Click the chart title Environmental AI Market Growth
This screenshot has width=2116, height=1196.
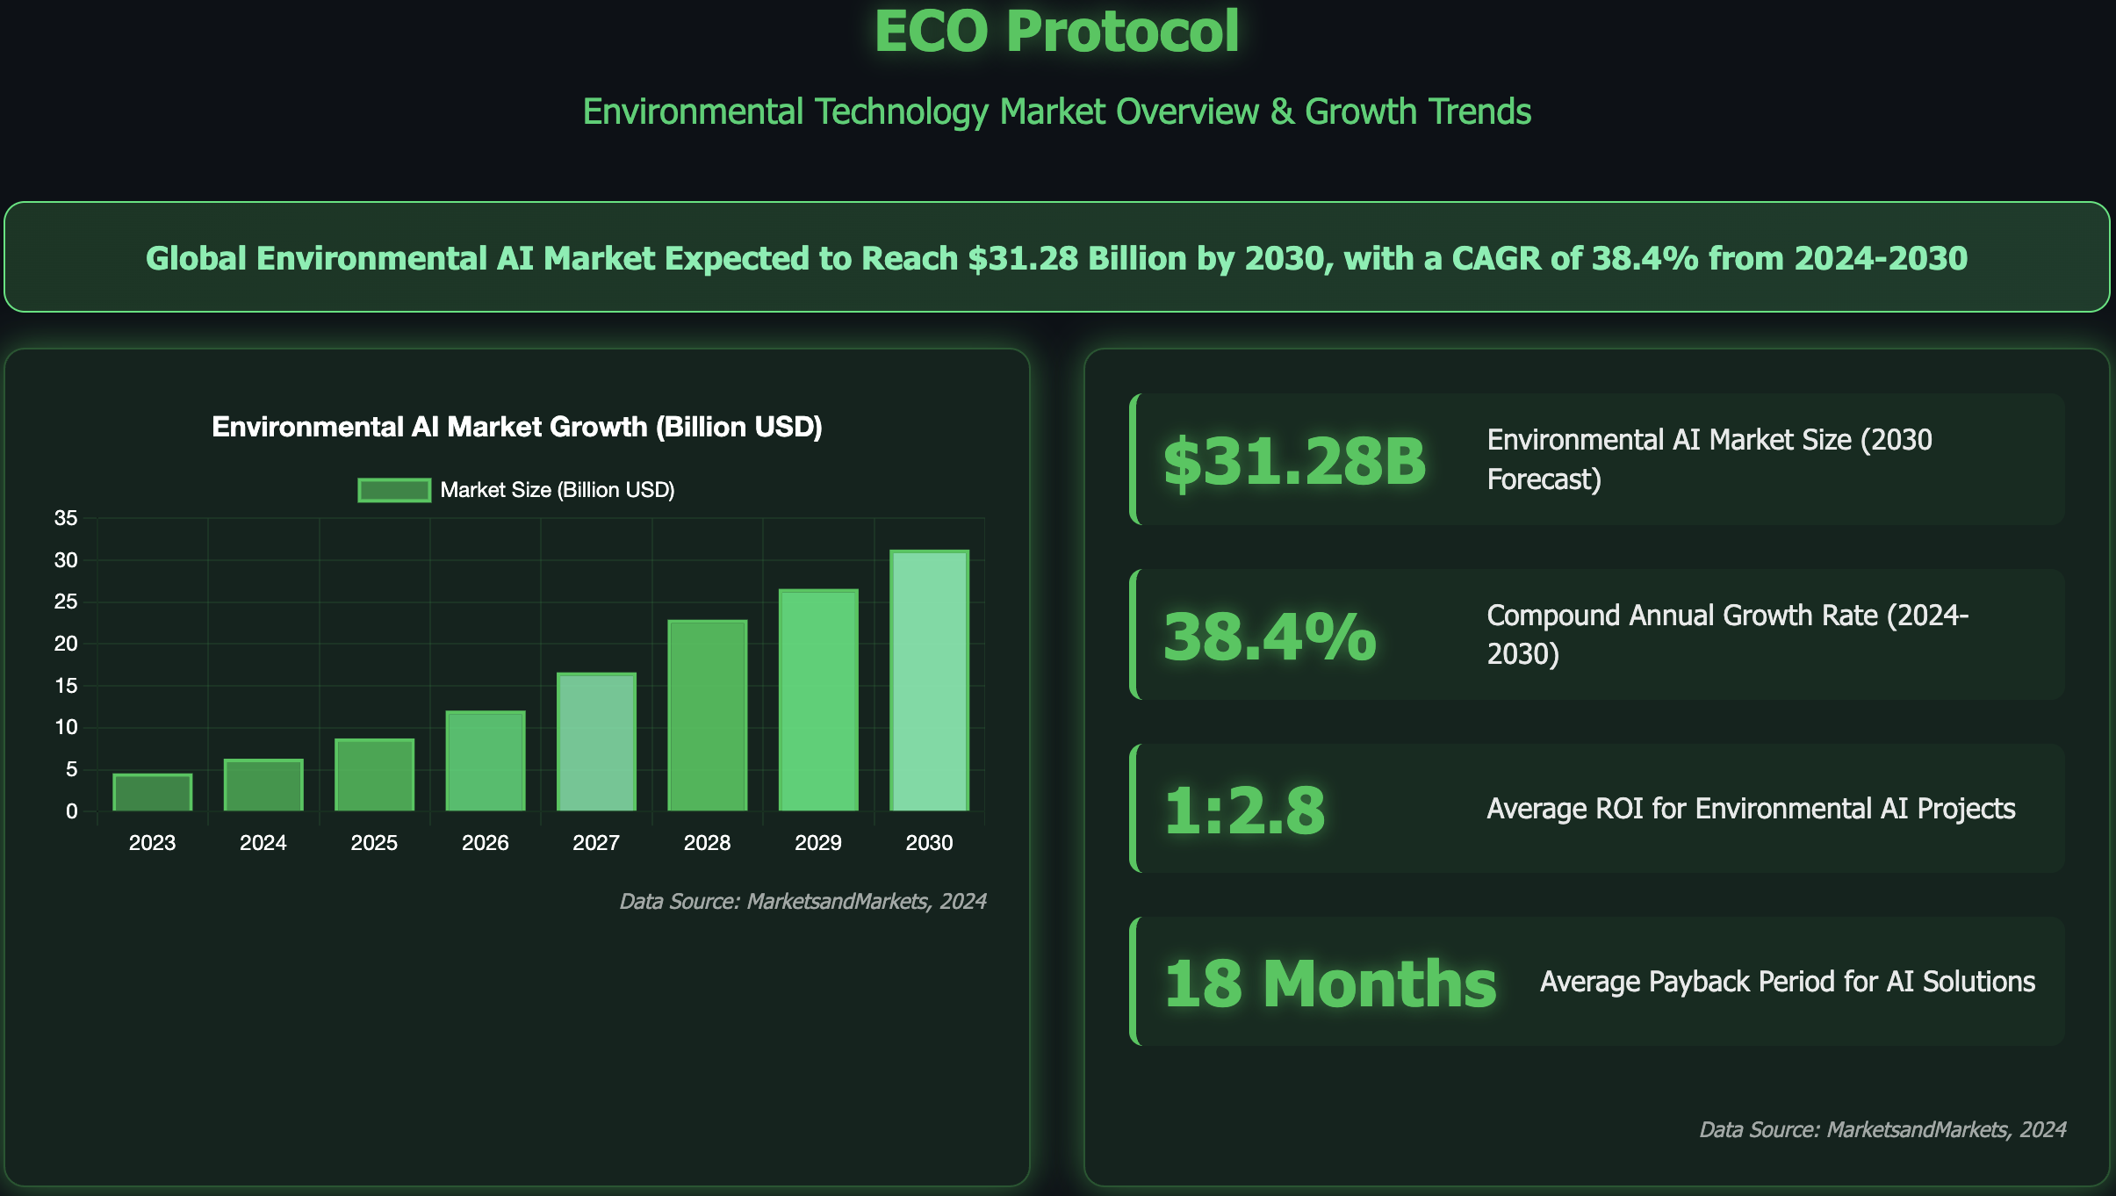[x=517, y=427]
